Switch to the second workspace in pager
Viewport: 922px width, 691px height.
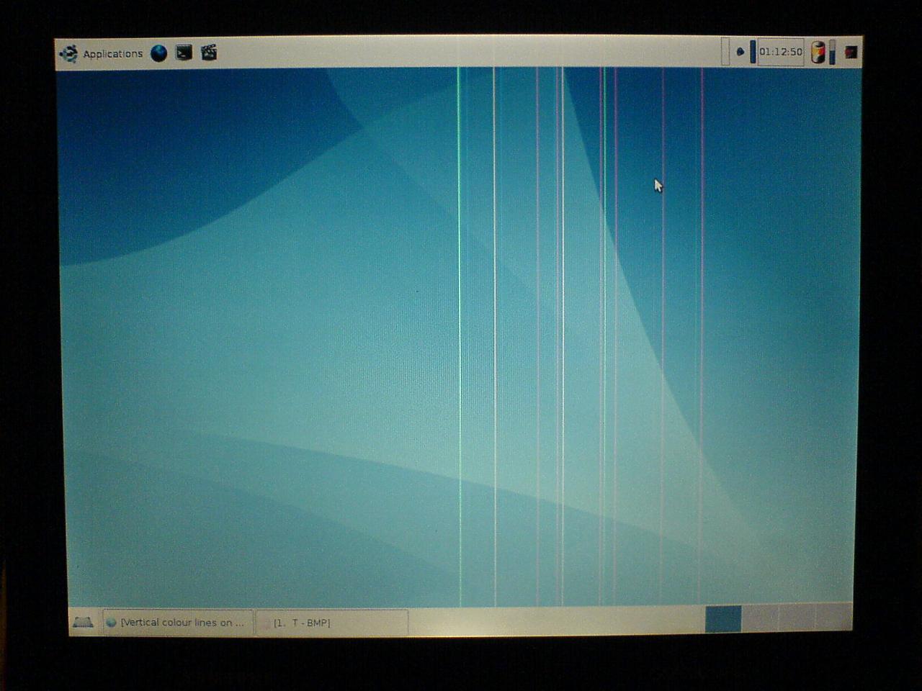point(760,619)
